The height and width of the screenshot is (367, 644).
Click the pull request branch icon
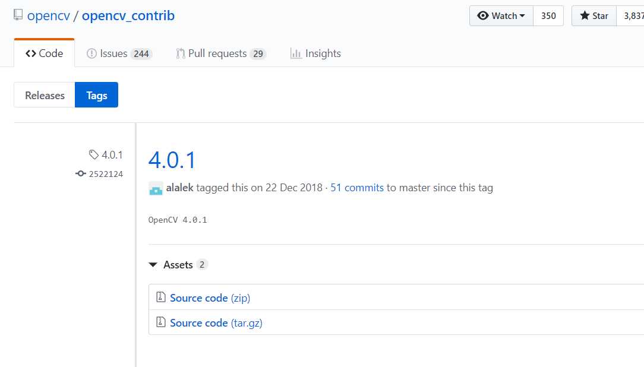180,53
